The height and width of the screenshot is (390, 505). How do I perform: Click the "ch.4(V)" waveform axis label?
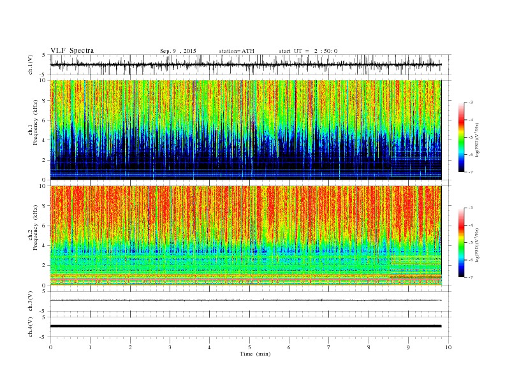click(x=31, y=327)
